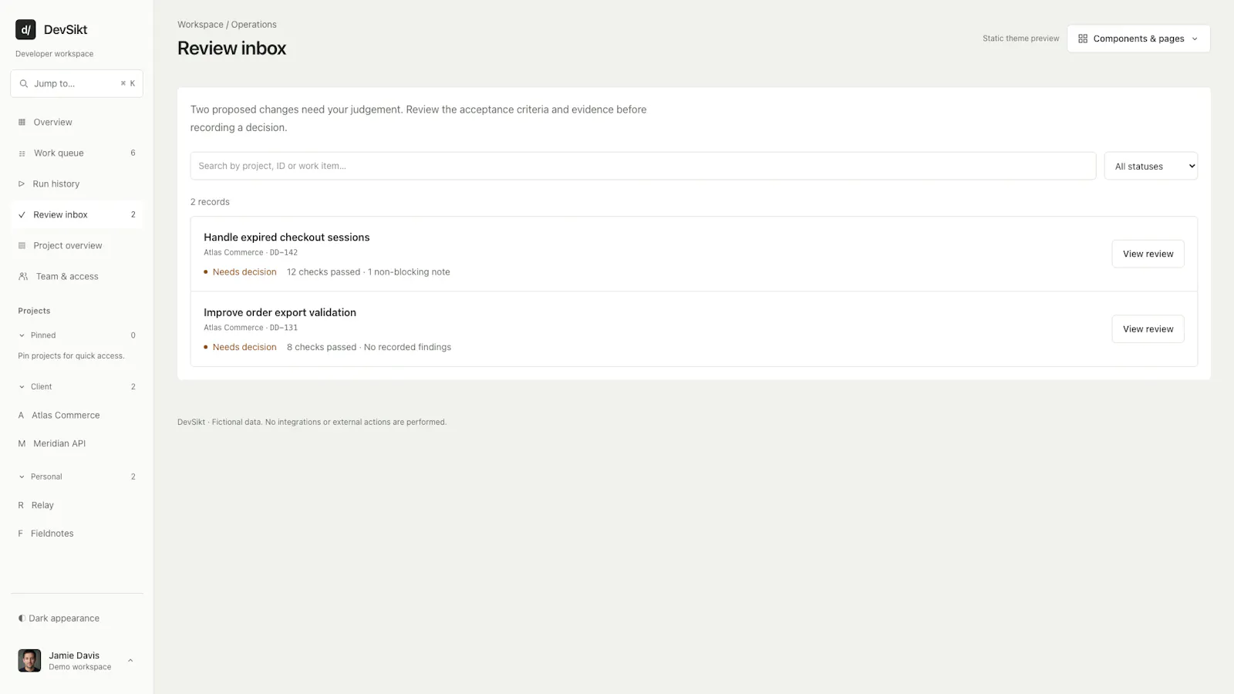Screen dimensions: 1234x694
Task: Click Needs decision status on DD-131 row
Action: 240,347
